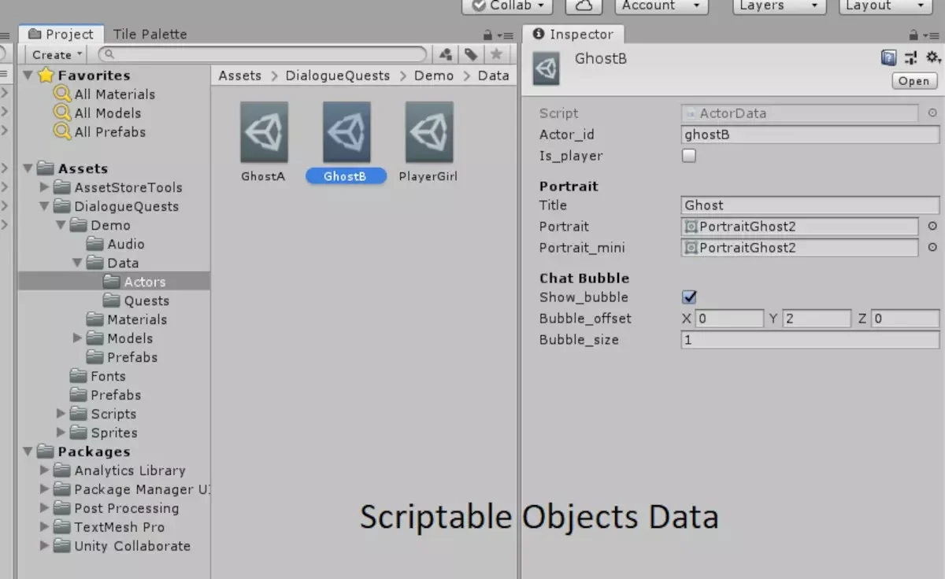
Task: Uncheck the Show_bubble checkbox
Action: 689,297
